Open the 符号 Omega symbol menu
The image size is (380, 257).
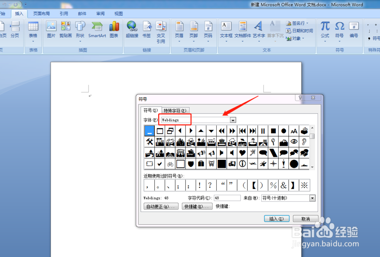[339, 32]
